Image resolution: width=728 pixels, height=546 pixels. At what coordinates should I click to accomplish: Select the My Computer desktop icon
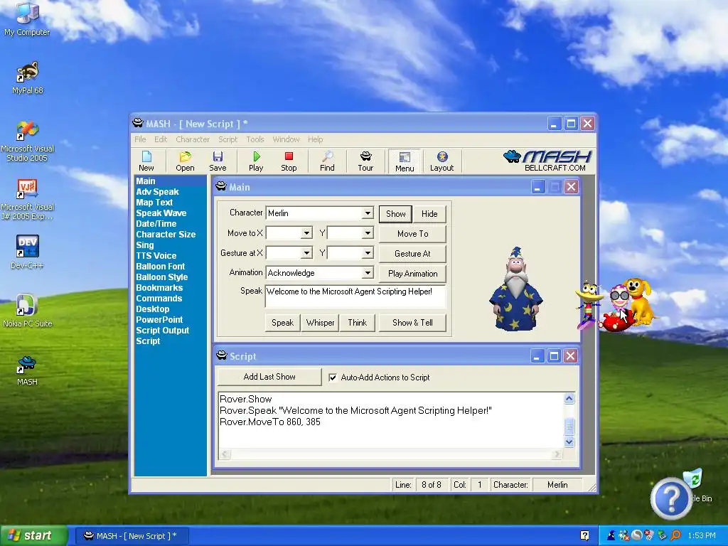click(27, 19)
